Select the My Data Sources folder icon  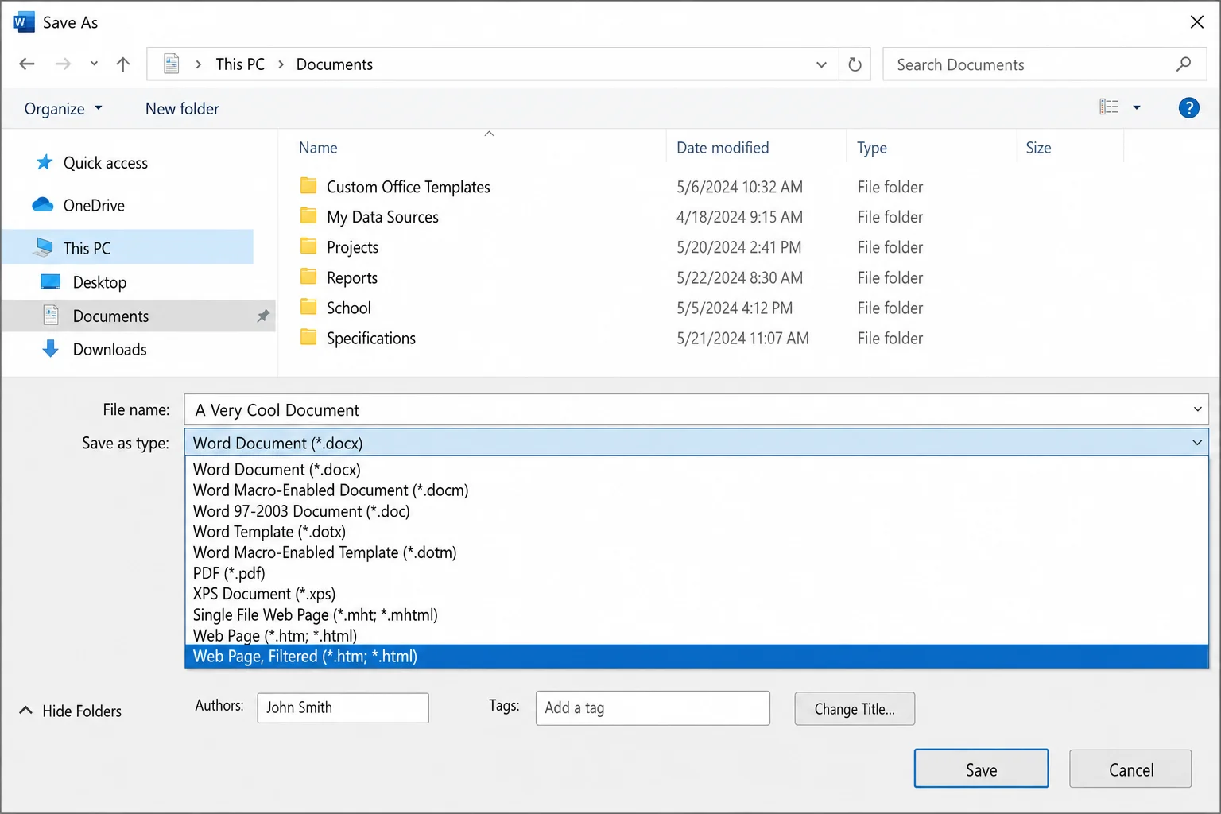click(x=308, y=216)
